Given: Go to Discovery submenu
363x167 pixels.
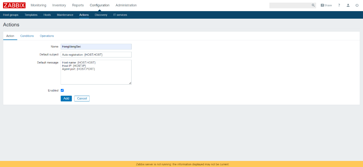Looking at the screenshot, I should pos(101,15).
